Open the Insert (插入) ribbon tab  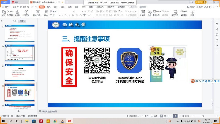pyautogui.click(x=48, y=7)
